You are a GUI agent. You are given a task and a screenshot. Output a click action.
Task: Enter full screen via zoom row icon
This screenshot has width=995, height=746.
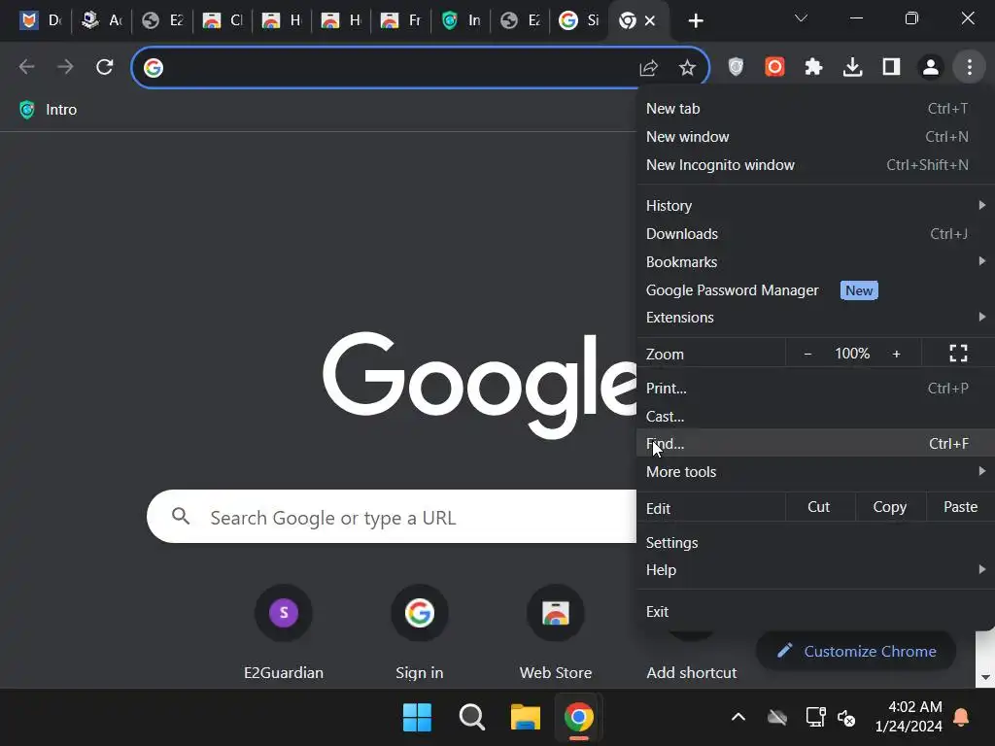click(958, 354)
